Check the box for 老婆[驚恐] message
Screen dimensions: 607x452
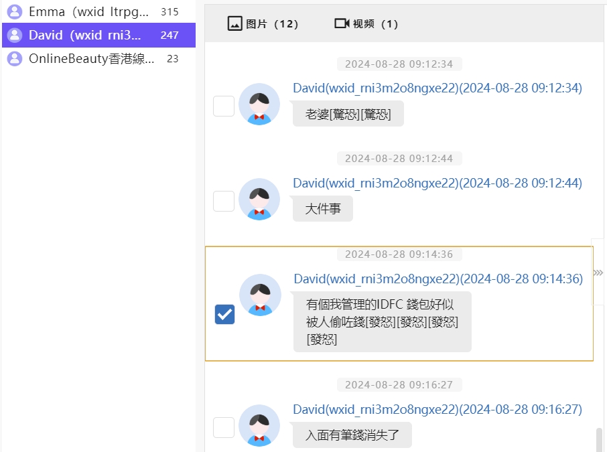(x=224, y=106)
